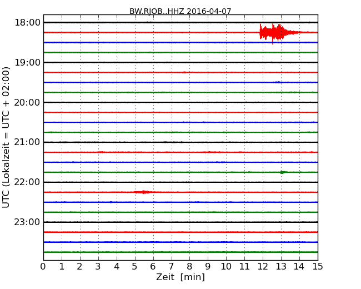The width and height of the screenshot is (361, 289).
Task: Click x-axis tick label 0
Action: 43,267
